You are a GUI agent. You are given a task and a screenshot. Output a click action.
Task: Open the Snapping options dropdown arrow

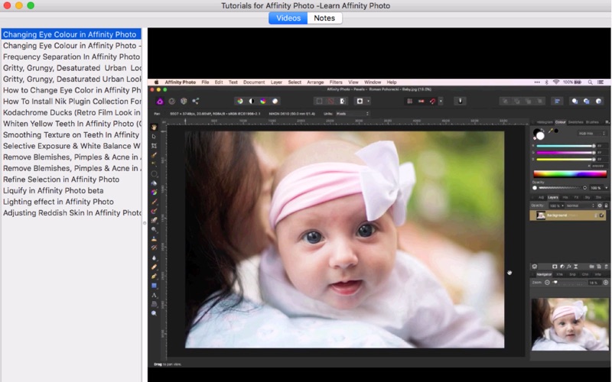pos(441,102)
